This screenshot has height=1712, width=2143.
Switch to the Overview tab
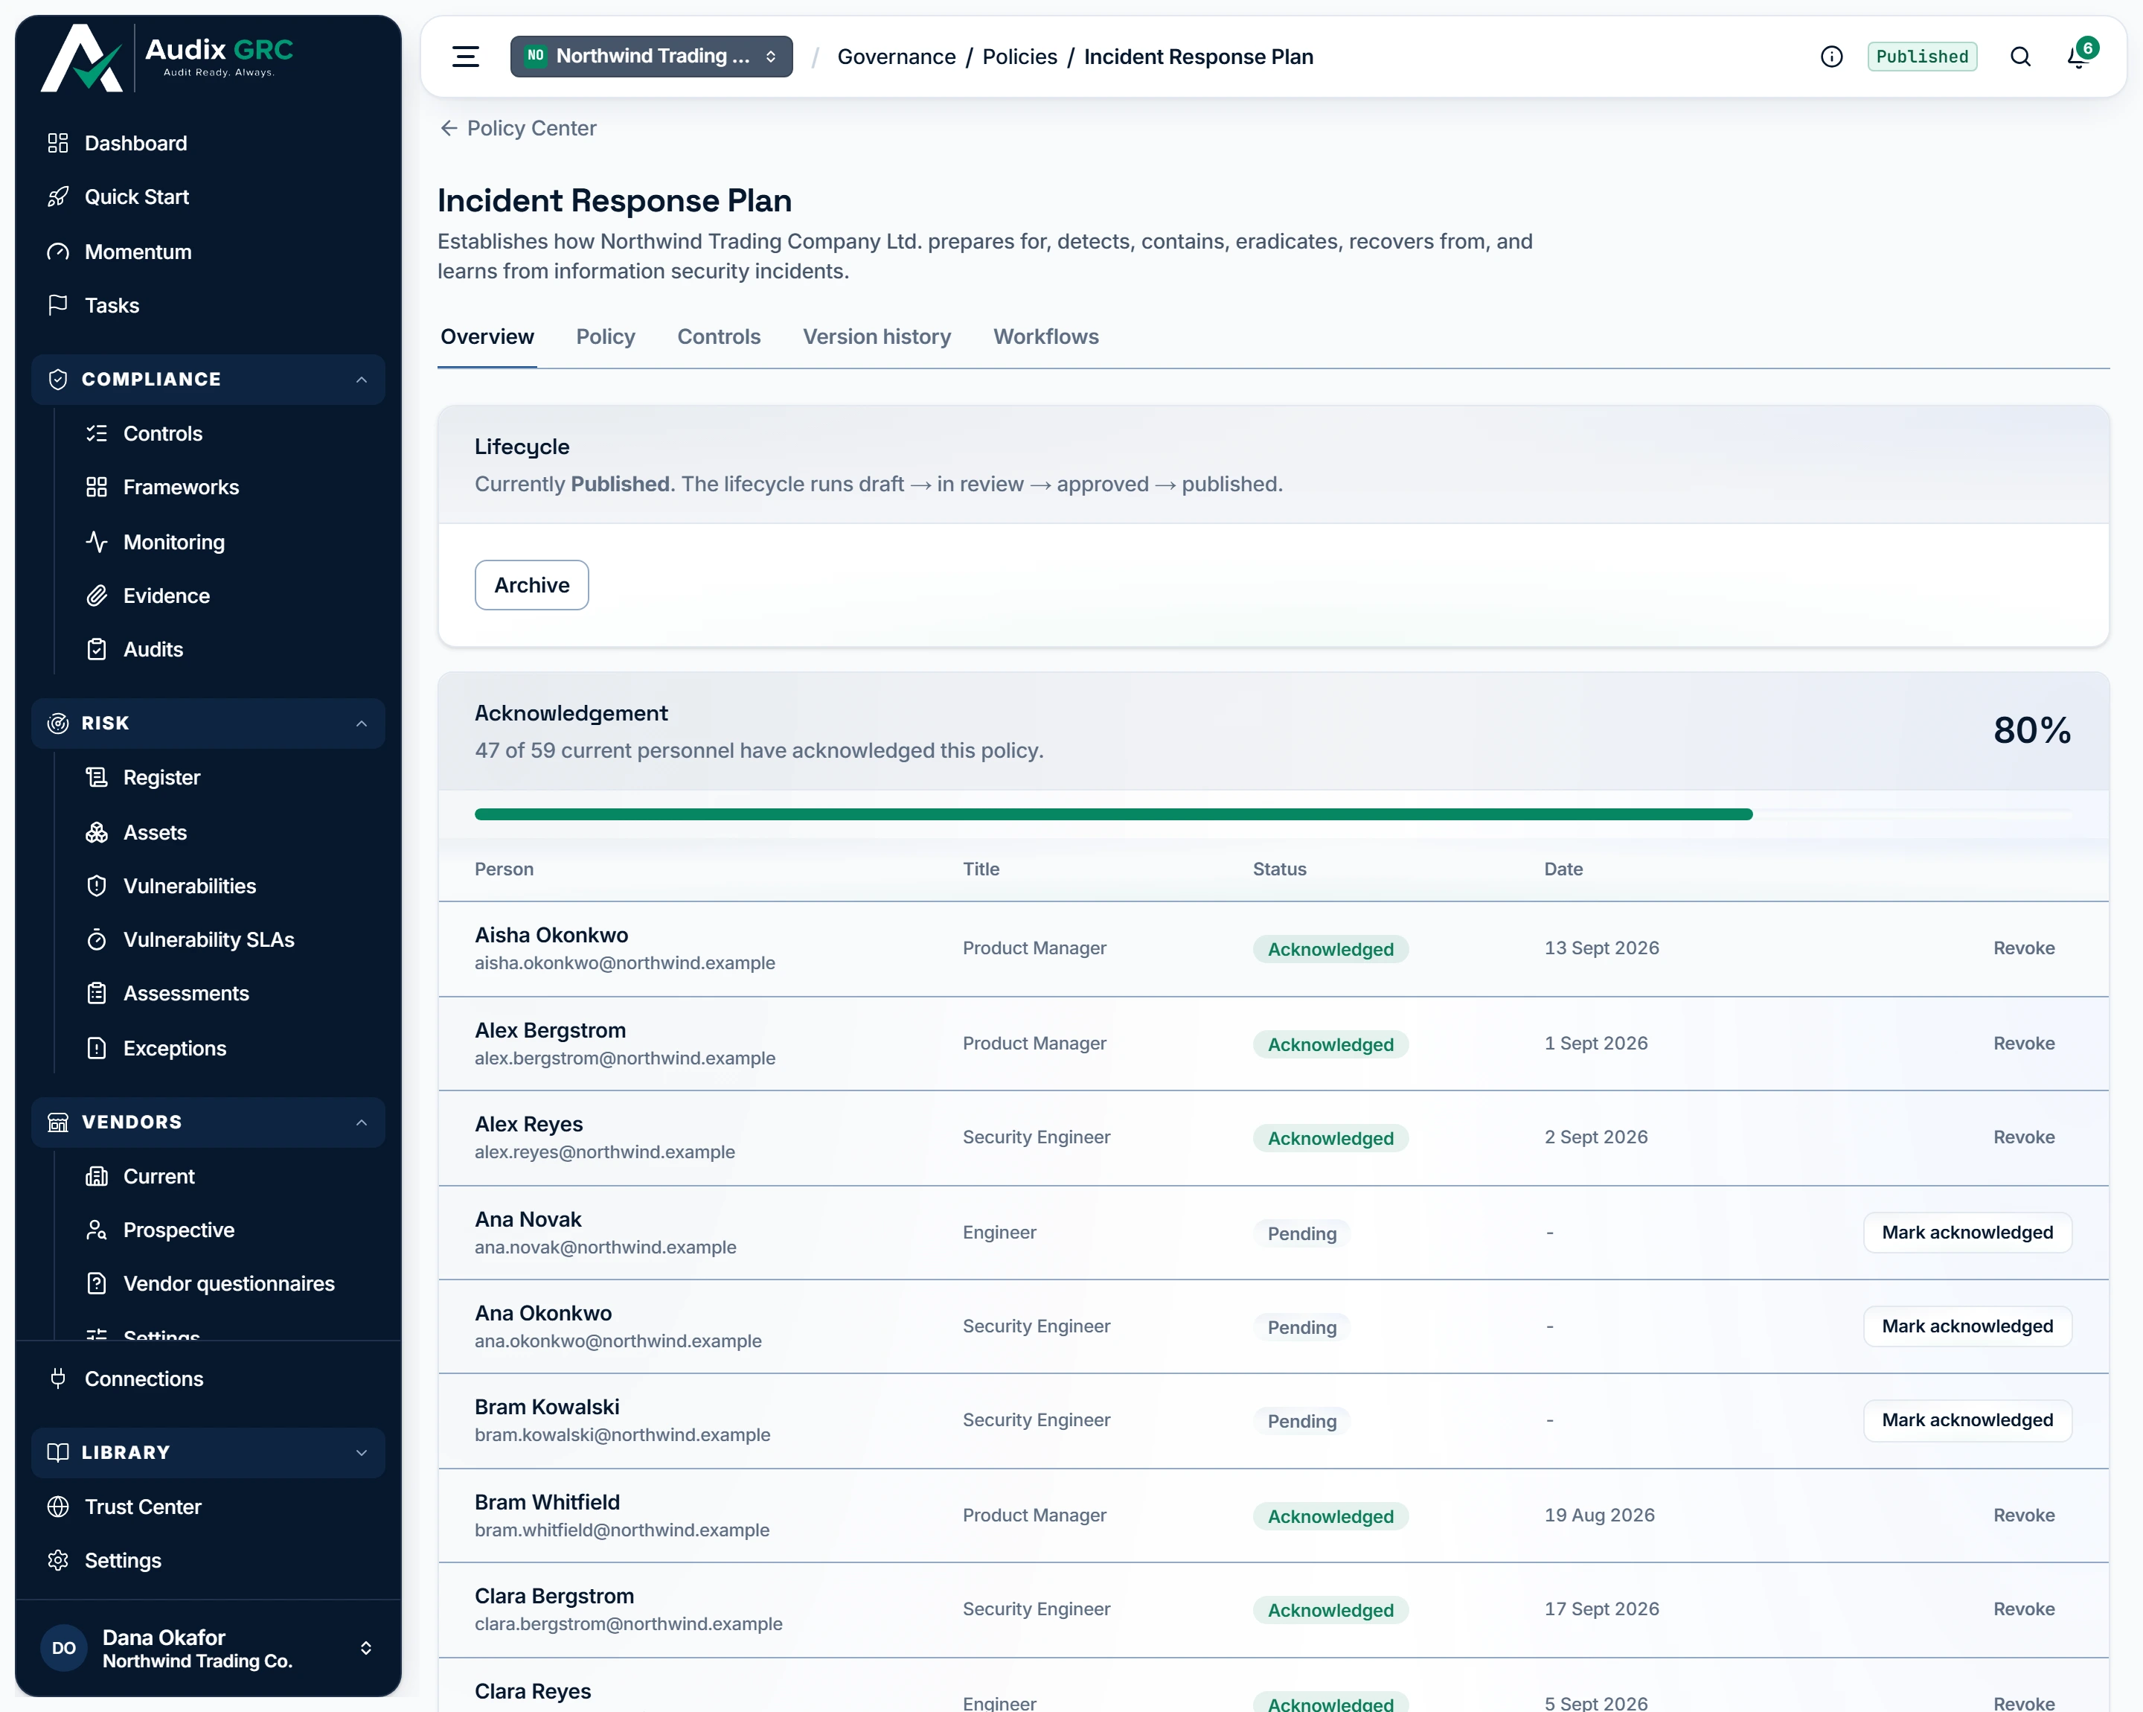(487, 337)
